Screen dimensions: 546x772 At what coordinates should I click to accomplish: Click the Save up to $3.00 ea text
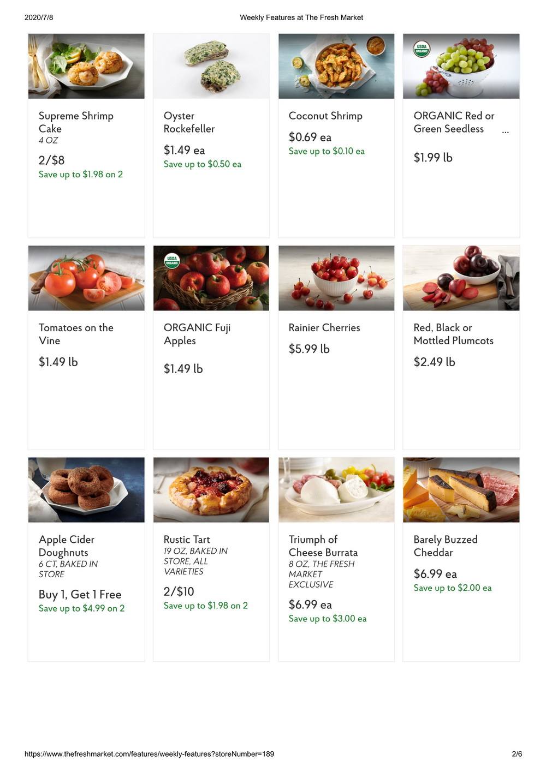(x=328, y=619)
